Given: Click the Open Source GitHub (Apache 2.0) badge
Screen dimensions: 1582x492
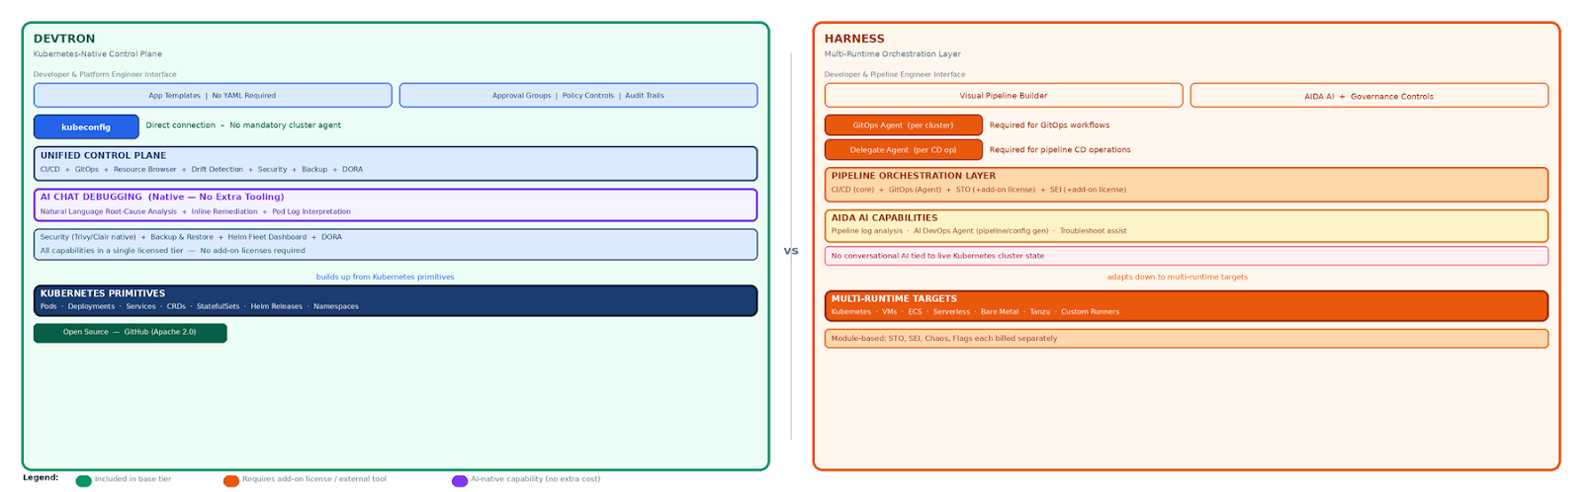Looking at the screenshot, I should (130, 333).
